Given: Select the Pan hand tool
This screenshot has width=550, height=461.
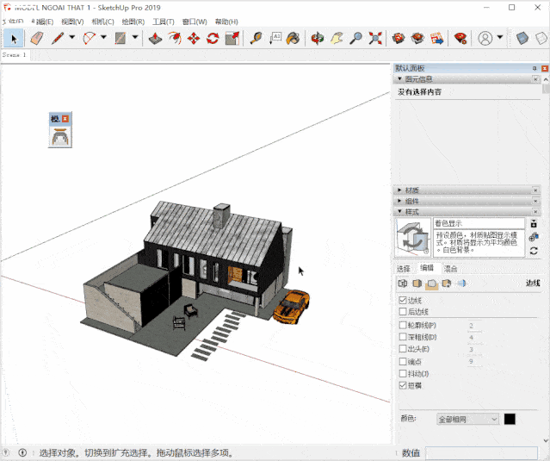Looking at the screenshot, I should coord(337,38).
